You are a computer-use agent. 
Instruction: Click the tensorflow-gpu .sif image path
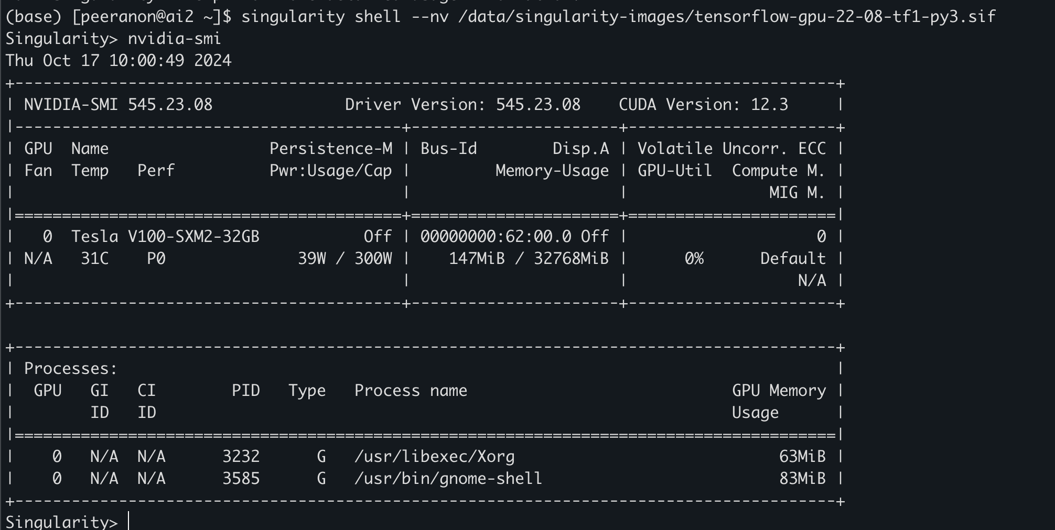pos(726,17)
